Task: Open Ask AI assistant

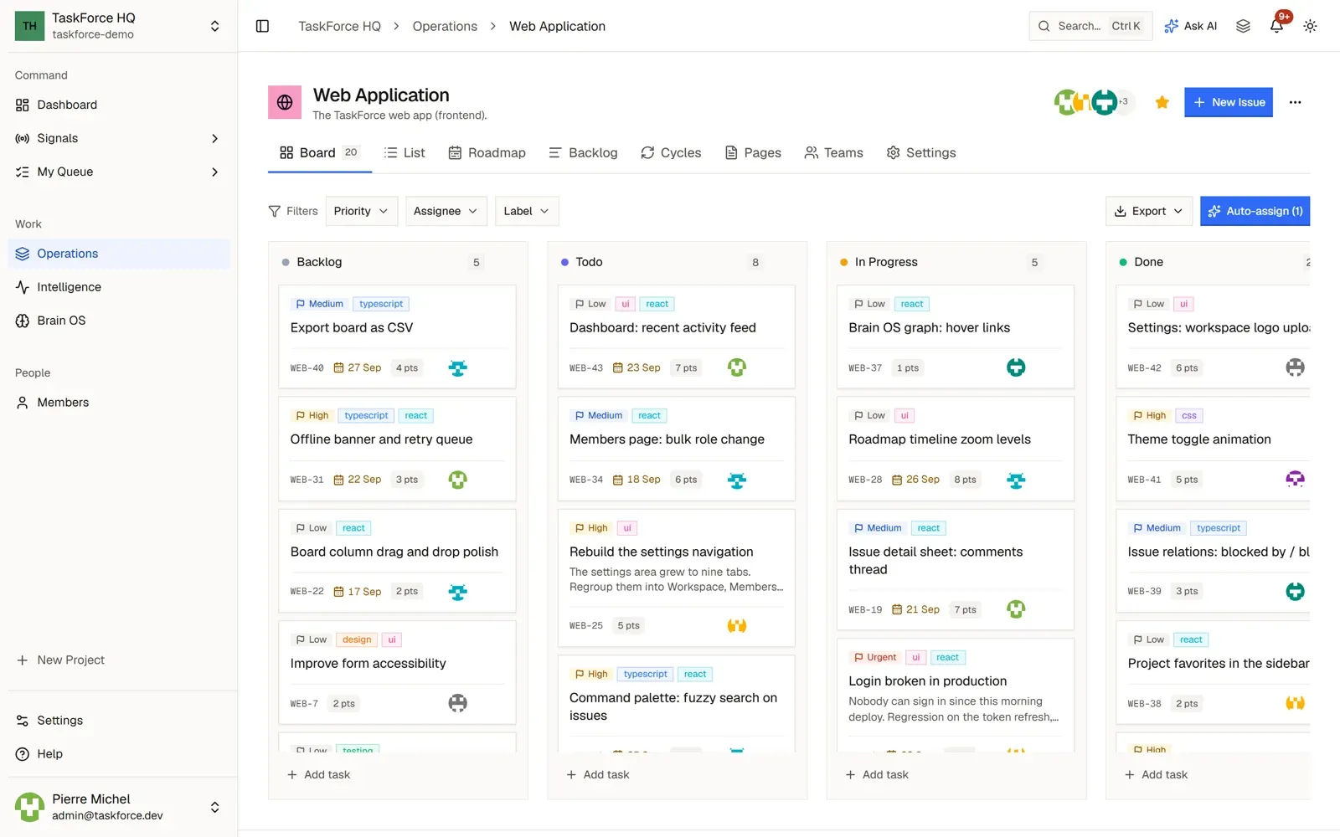Action: pos(1190,26)
